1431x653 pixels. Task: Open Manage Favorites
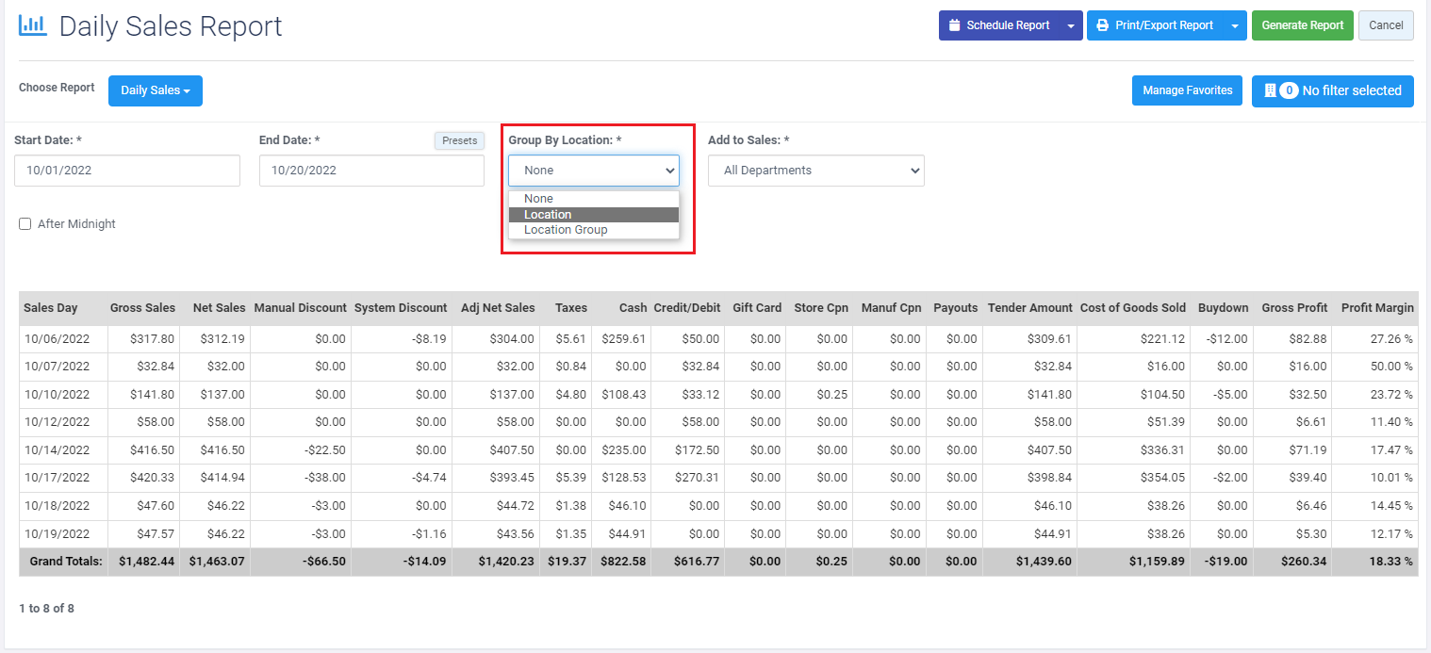point(1187,90)
